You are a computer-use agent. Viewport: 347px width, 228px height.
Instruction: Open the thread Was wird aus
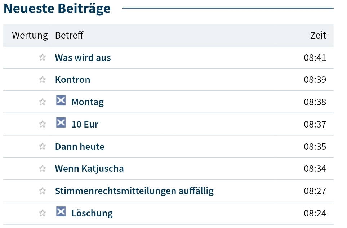pyautogui.click(x=83, y=57)
